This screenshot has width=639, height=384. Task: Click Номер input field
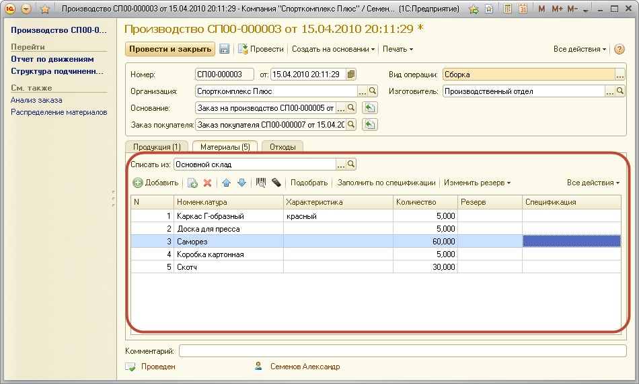point(225,75)
